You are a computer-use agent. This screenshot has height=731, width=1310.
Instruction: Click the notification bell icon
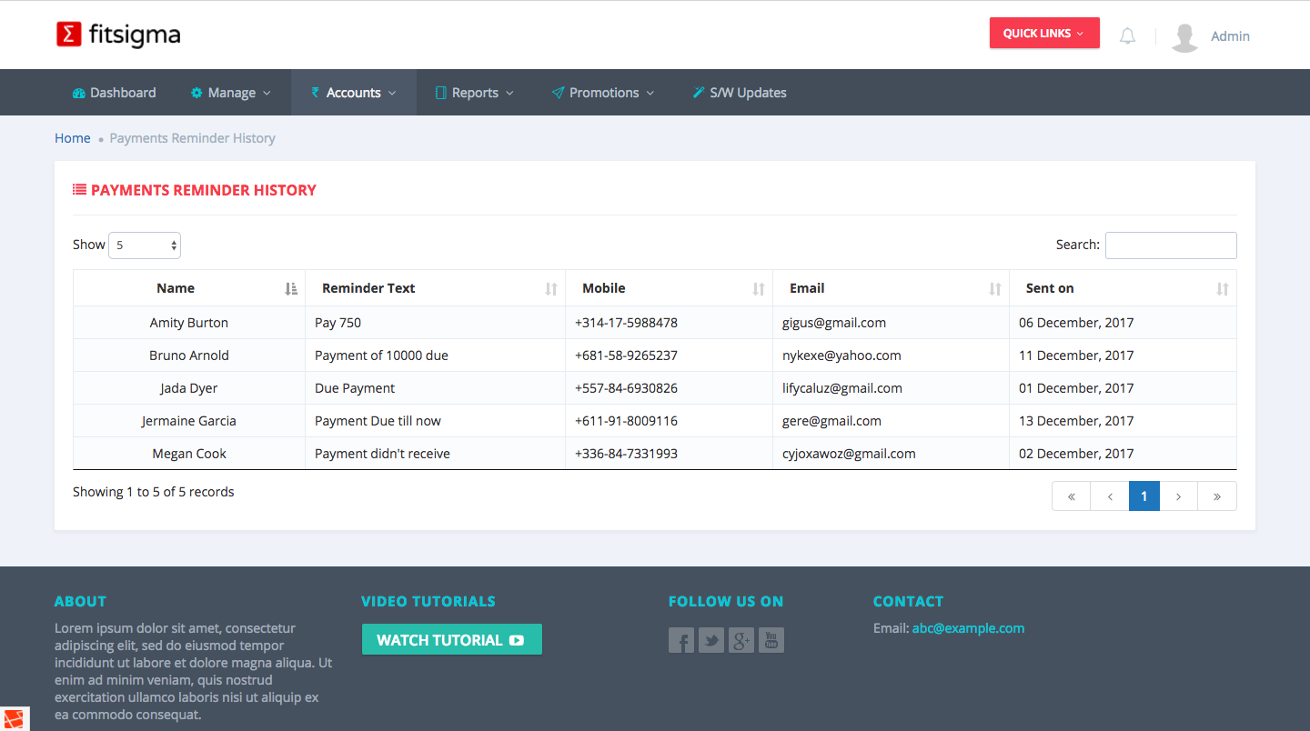(x=1127, y=36)
